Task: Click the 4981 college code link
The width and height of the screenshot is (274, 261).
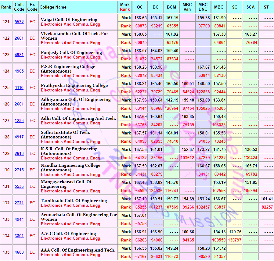Action: [x=19, y=55]
